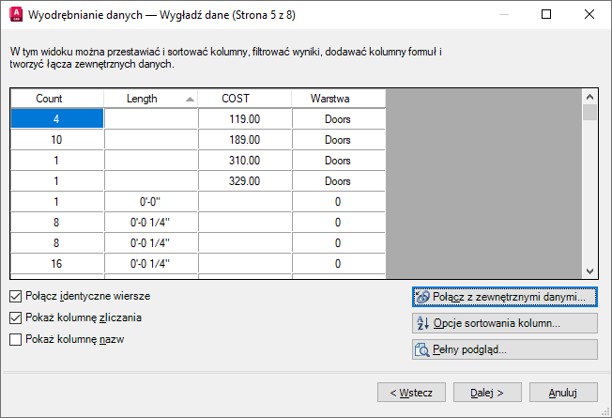Select the highlighted Count cell 4
The width and height of the screenshot is (612, 418).
(x=57, y=118)
